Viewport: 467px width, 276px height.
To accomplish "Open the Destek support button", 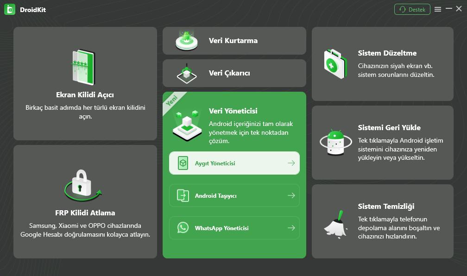I will click(x=412, y=10).
